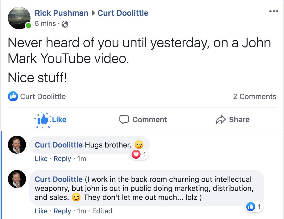Click the Comment speech bubble button
This screenshot has width=284, height=219.
pyautogui.click(x=143, y=119)
